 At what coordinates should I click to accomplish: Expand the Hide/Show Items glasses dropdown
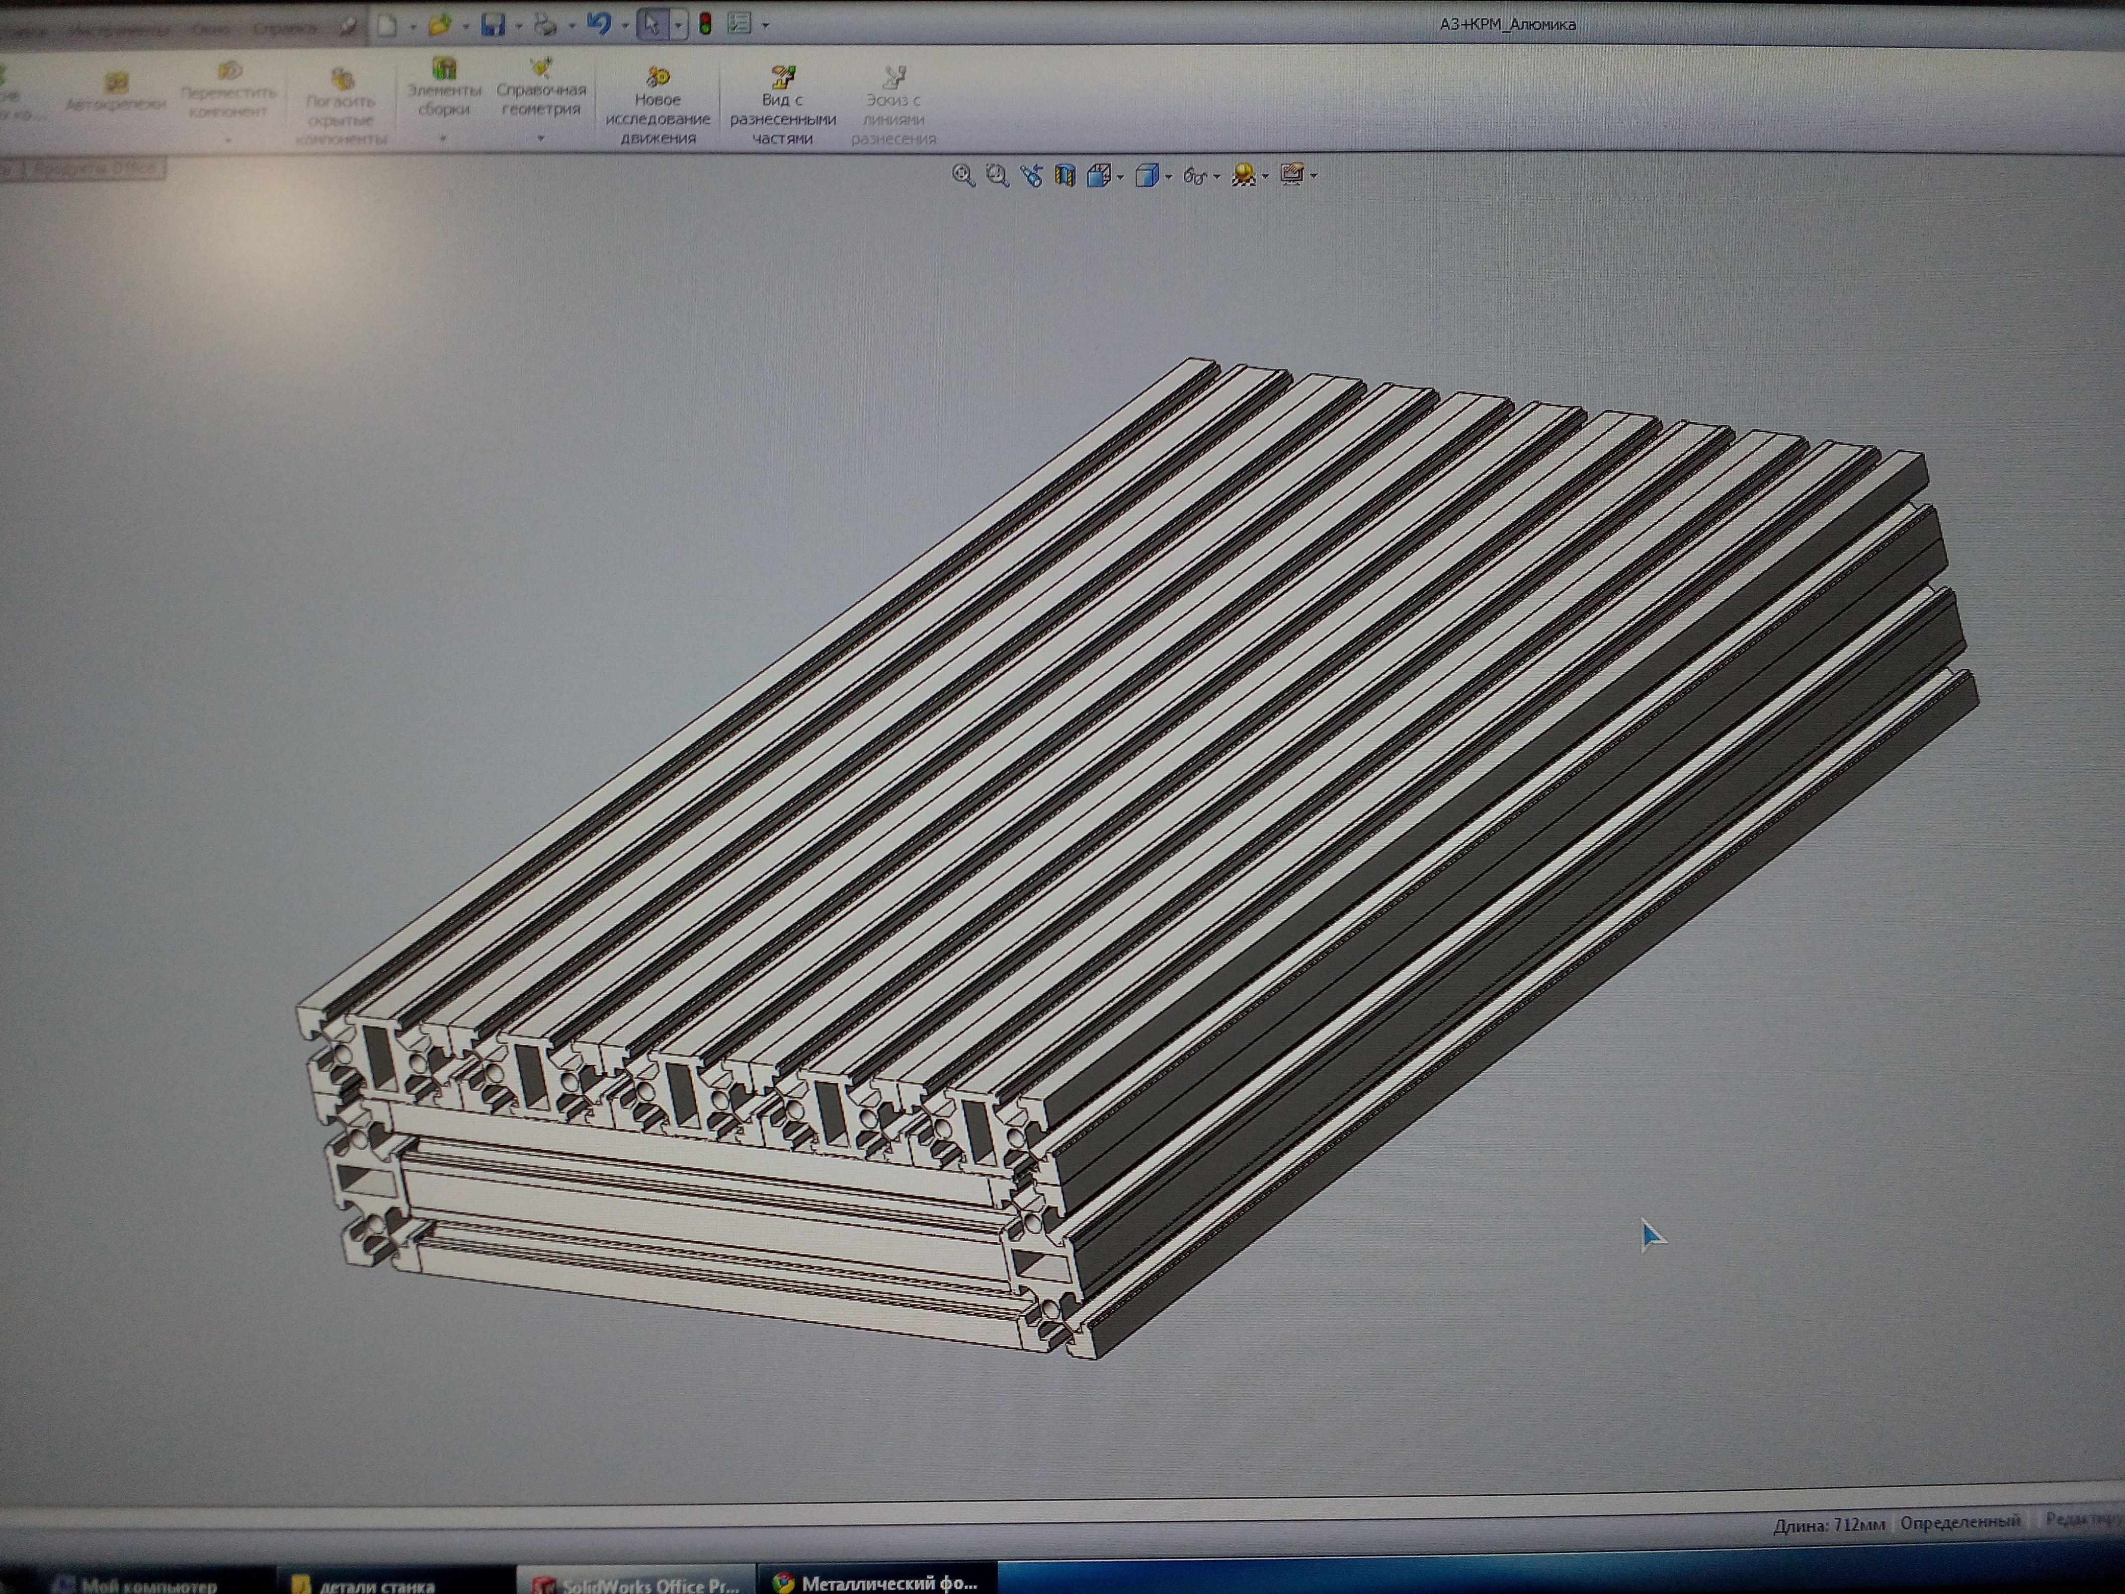point(1217,177)
